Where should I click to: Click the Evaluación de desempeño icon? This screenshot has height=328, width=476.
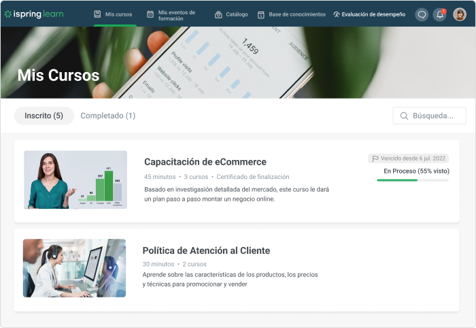(337, 14)
